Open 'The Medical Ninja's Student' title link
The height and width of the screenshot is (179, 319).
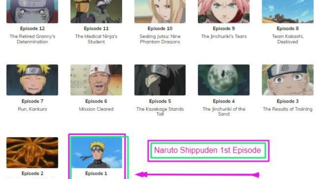[x=96, y=39]
